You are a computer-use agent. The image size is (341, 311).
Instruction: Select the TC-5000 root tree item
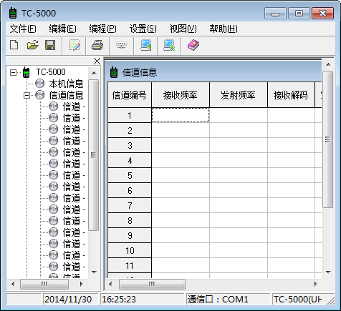[x=51, y=72]
